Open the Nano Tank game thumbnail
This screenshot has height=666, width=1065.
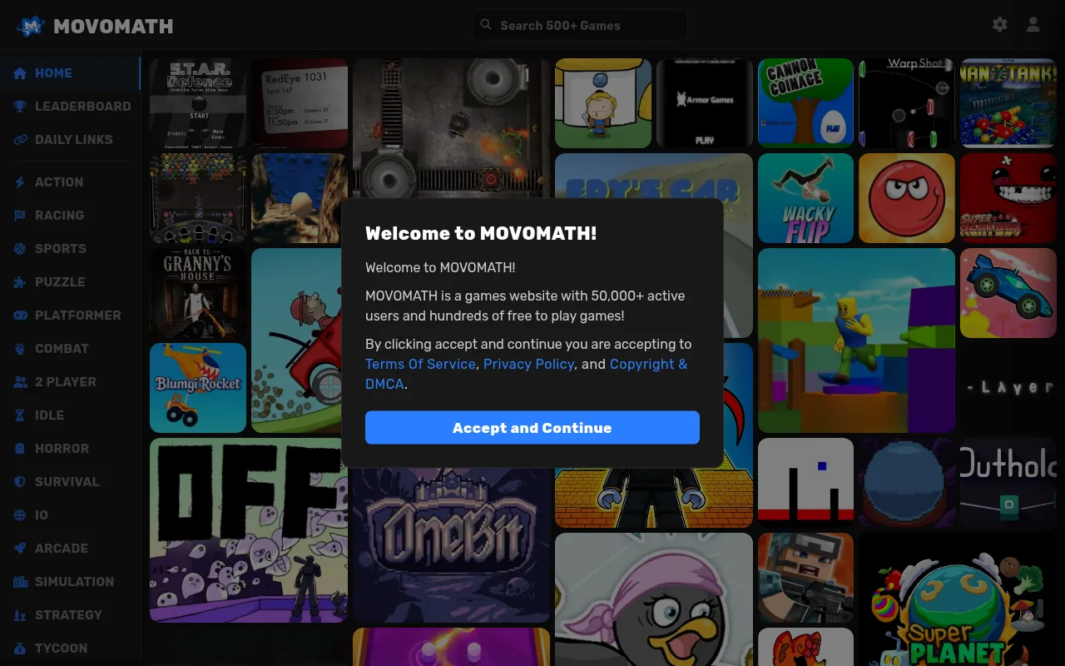click(1008, 103)
